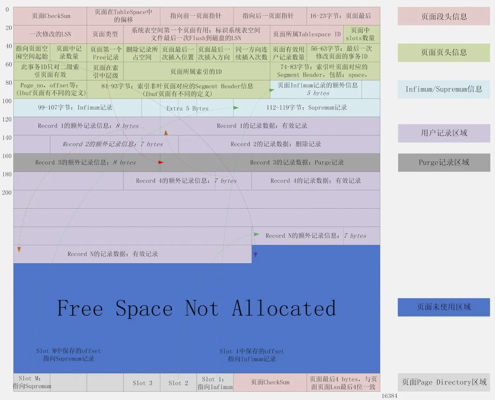Select the 页面页头信息 legend swatch

pyautogui.click(x=444, y=53)
